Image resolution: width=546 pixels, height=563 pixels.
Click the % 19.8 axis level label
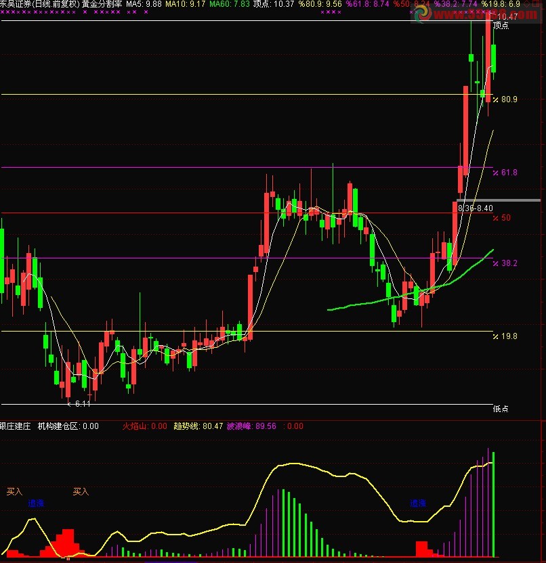tap(505, 336)
